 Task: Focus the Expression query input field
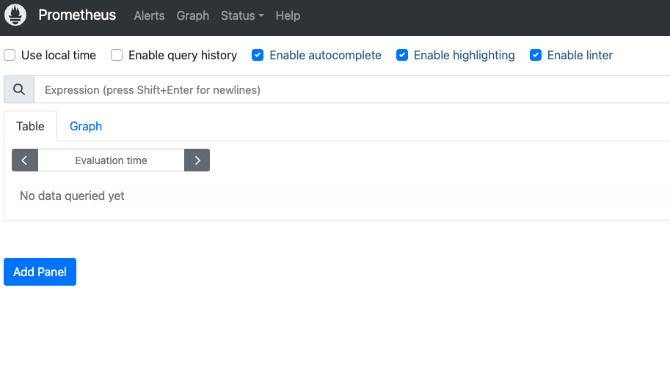pyautogui.click(x=352, y=89)
